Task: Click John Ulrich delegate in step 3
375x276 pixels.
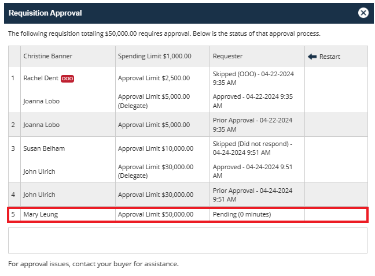Action: tap(39, 171)
